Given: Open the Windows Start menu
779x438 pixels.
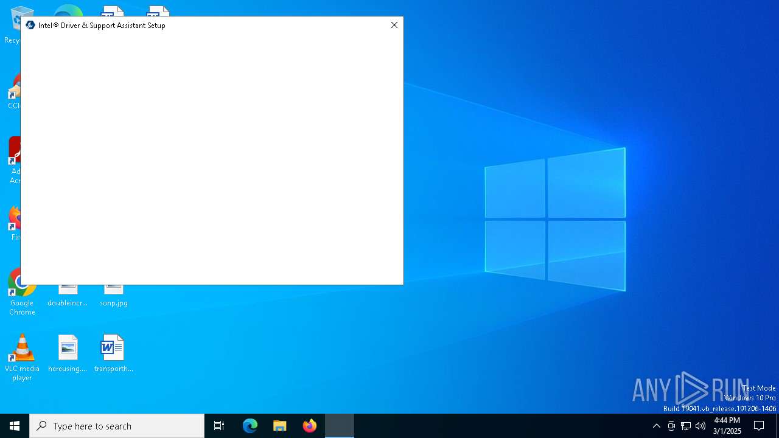Looking at the screenshot, I should pos(15,426).
